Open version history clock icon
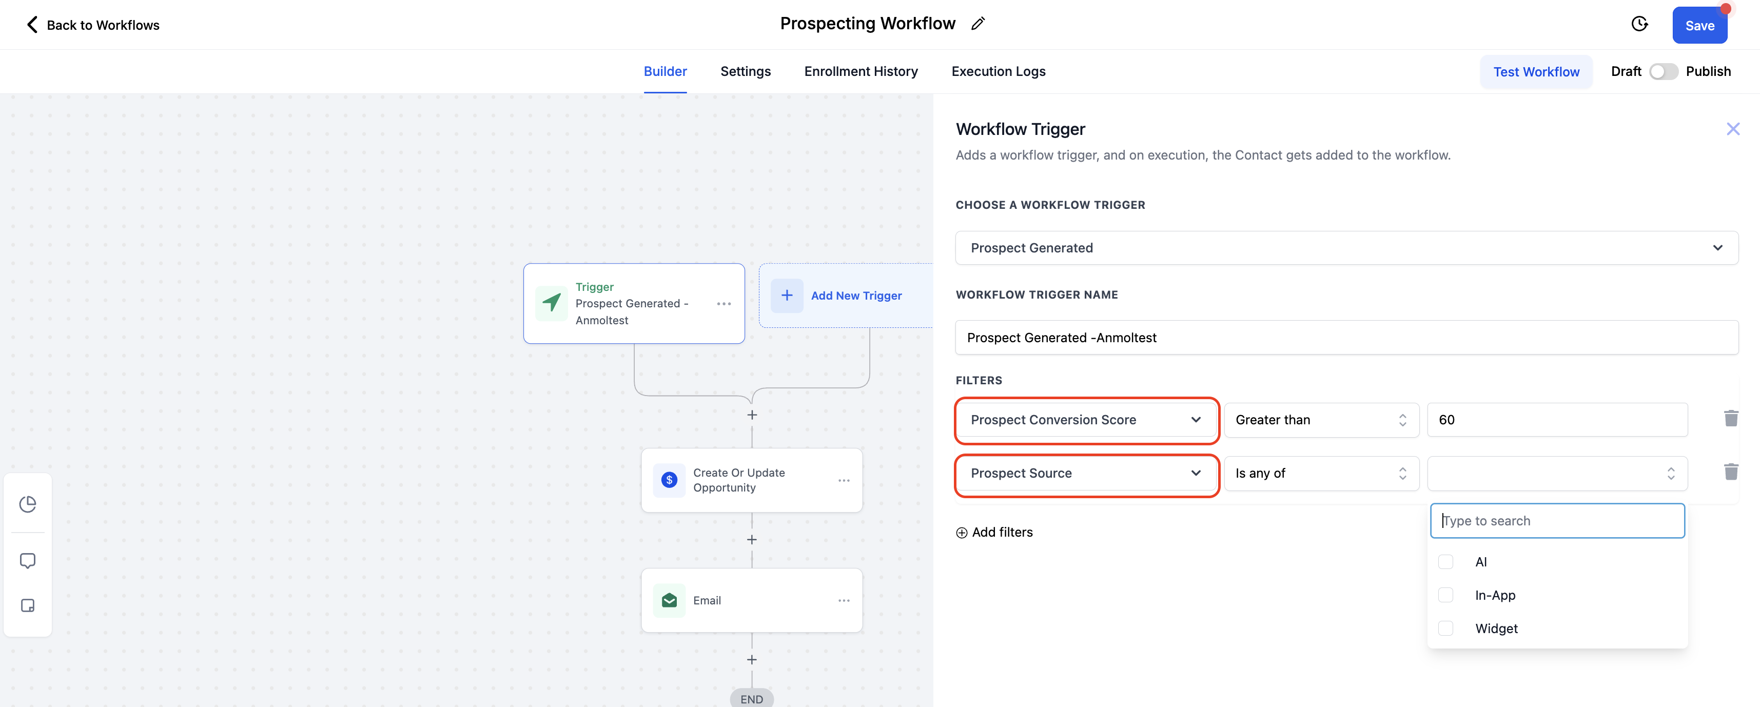 click(x=1639, y=25)
